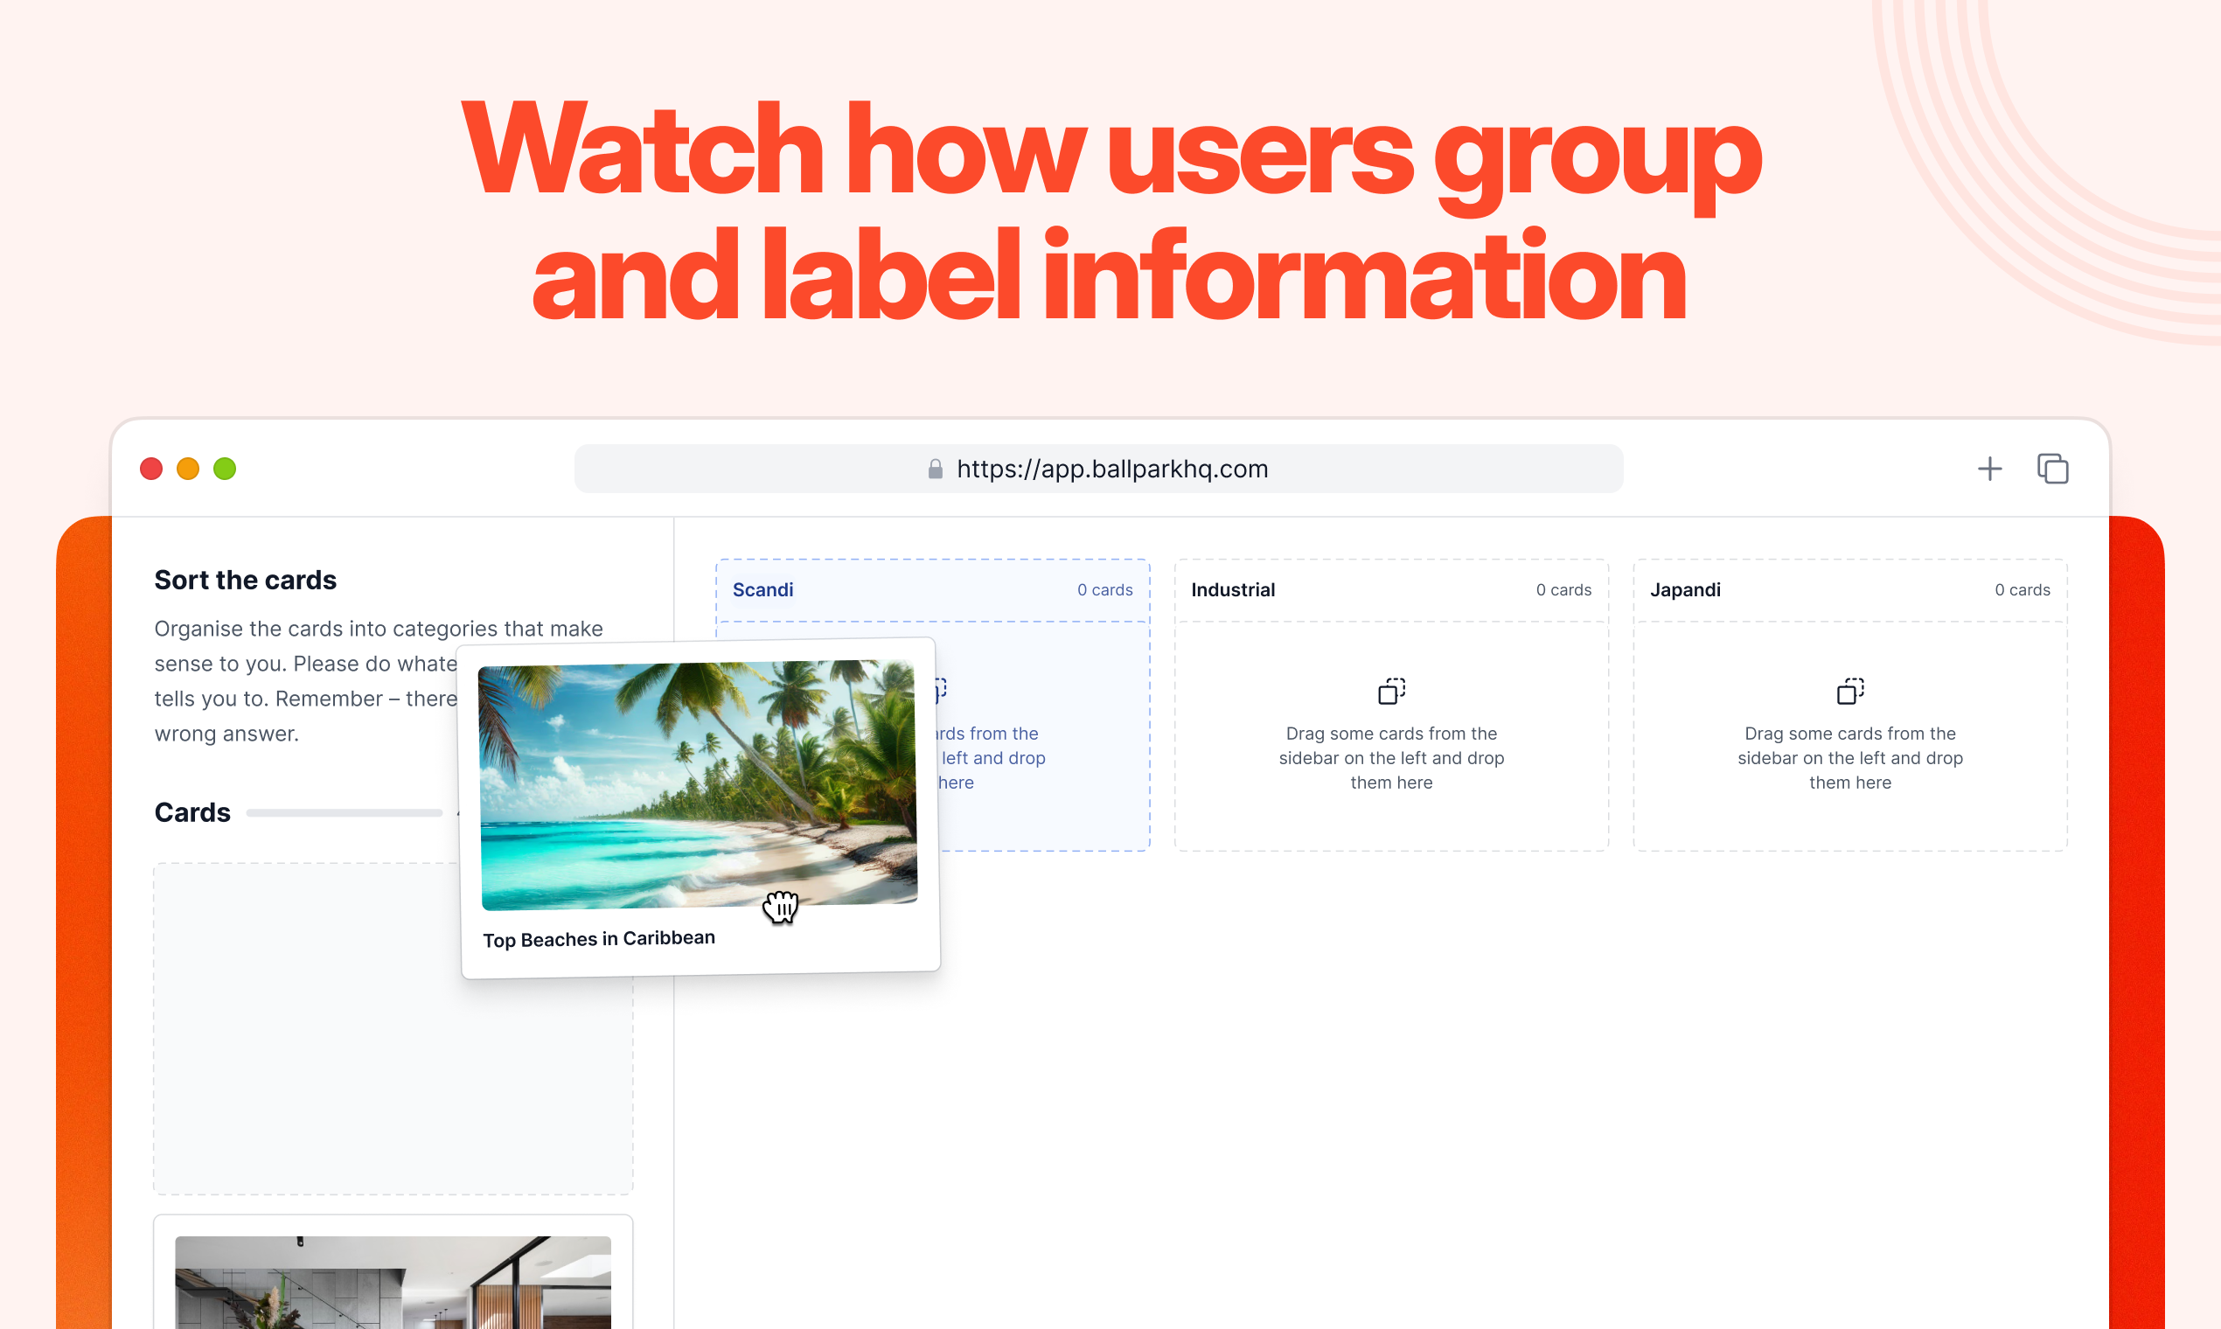
Task: Click the drop icon in Industrial column
Action: (x=1391, y=691)
